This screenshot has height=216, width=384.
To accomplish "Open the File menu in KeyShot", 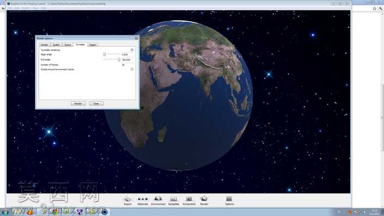I will point(10,8).
